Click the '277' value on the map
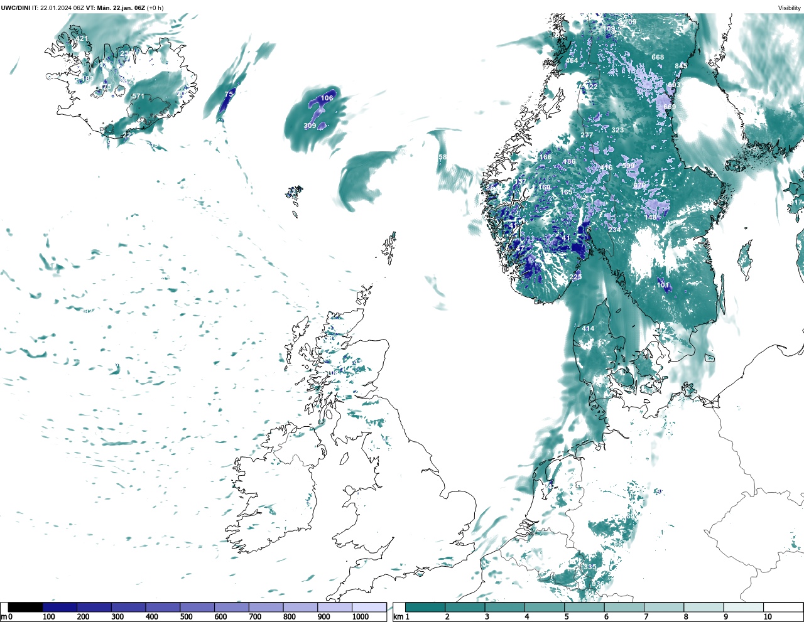804x622 pixels. (x=587, y=135)
